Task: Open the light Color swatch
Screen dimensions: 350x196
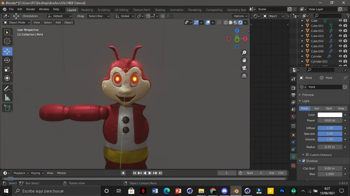Action: (330, 115)
